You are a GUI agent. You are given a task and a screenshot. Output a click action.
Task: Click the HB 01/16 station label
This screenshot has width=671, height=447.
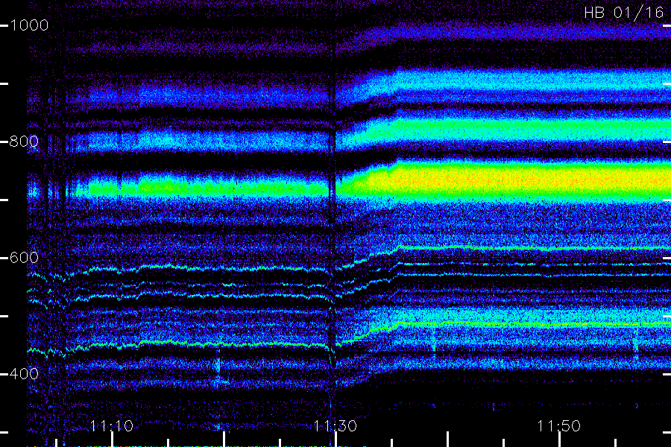(x=624, y=13)
